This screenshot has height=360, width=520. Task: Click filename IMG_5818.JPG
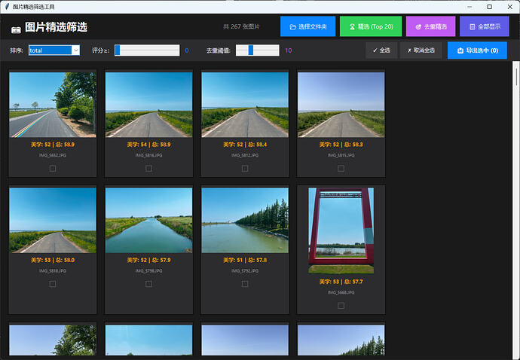(53, 271)
